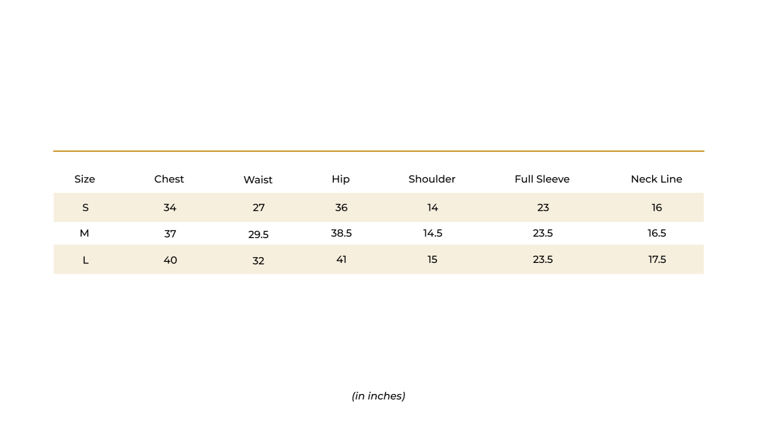Click chest value 40 in the L row
Screen dimensions: 758x426
[x=170, y=260]
